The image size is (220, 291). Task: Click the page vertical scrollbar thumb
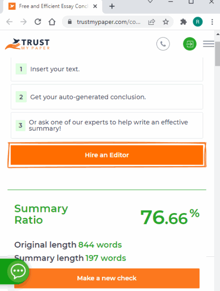tap(218, 54)
